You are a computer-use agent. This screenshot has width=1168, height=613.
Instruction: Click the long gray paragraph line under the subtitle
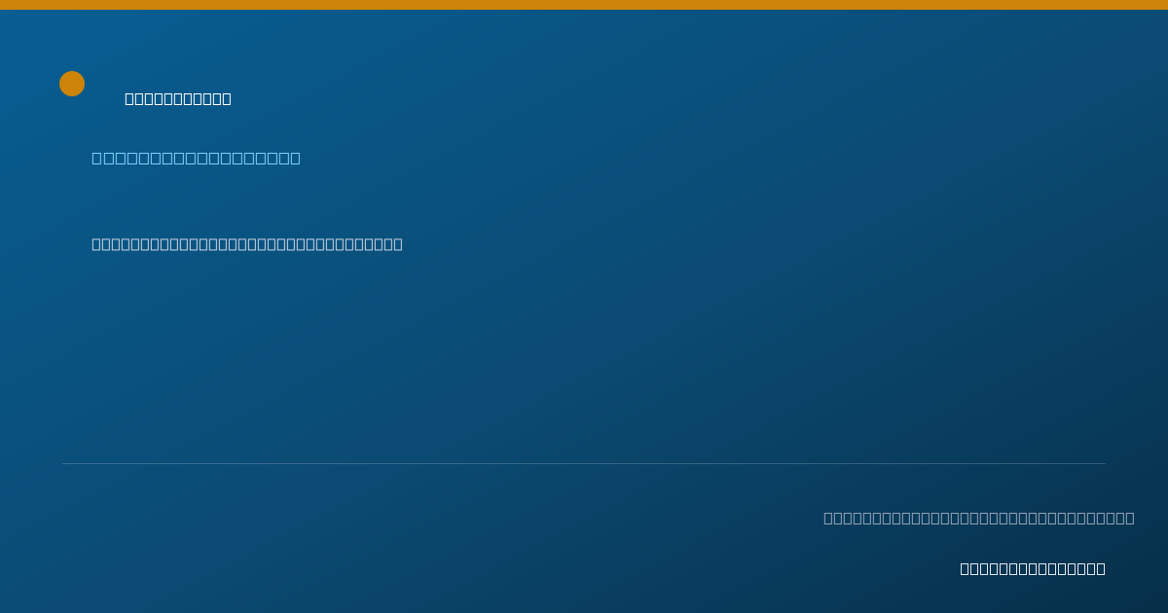click(247, 244)
